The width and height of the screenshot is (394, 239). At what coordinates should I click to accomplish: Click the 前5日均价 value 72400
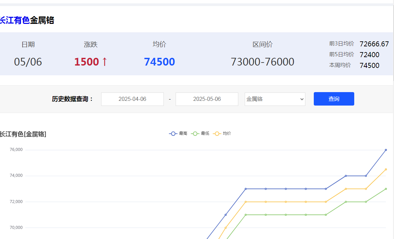[x=369, y=54]
